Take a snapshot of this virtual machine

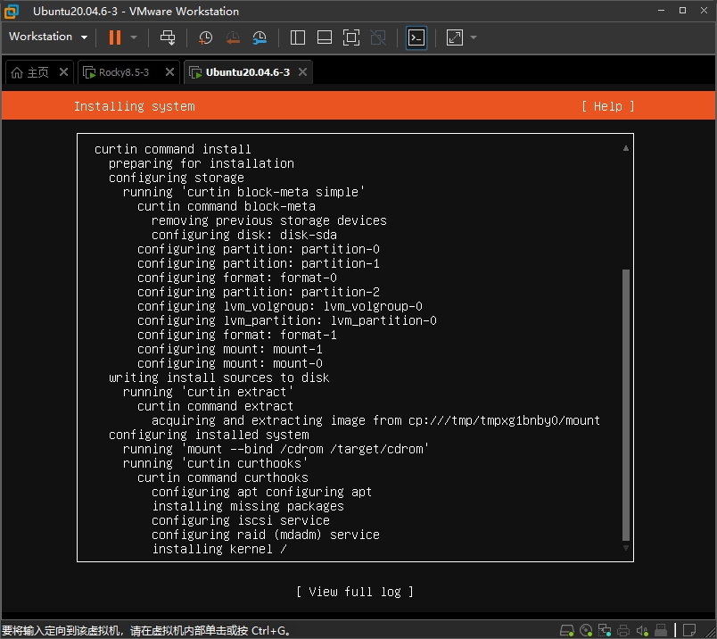(205, 37)
